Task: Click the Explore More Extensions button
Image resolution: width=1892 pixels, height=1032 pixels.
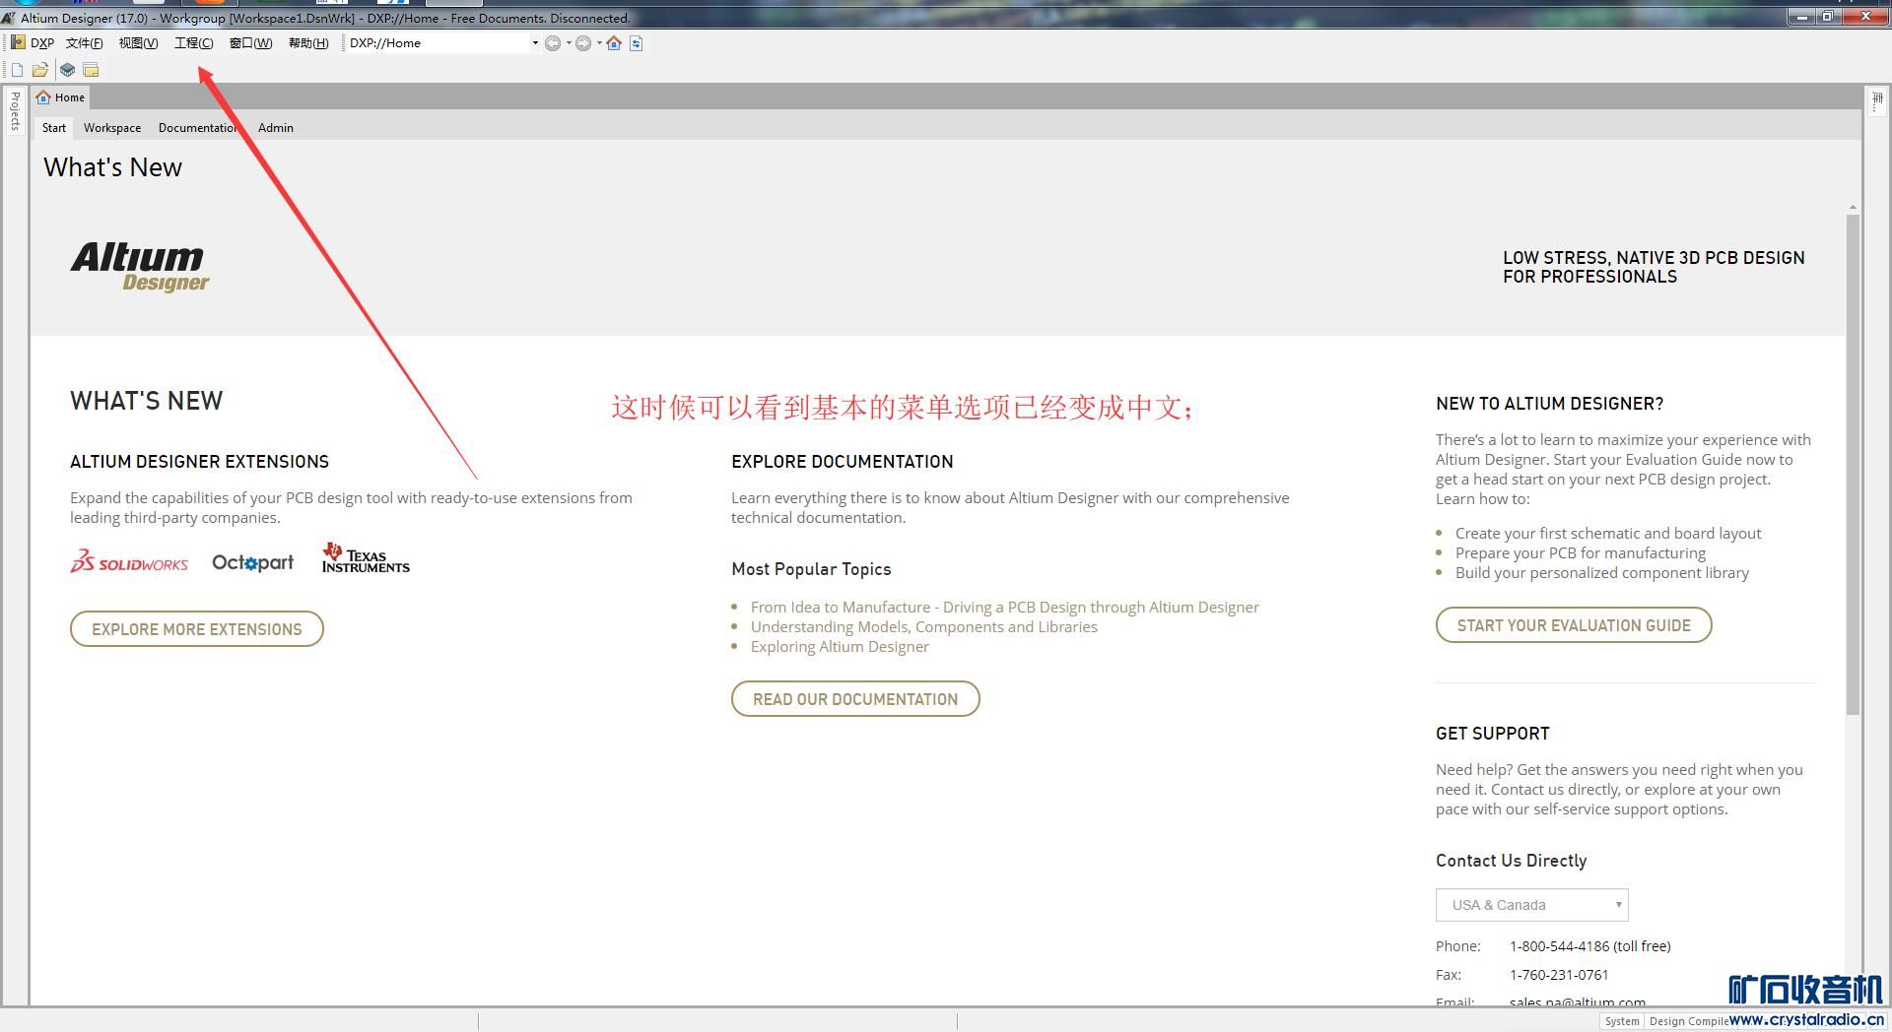Action: (197, 629)
